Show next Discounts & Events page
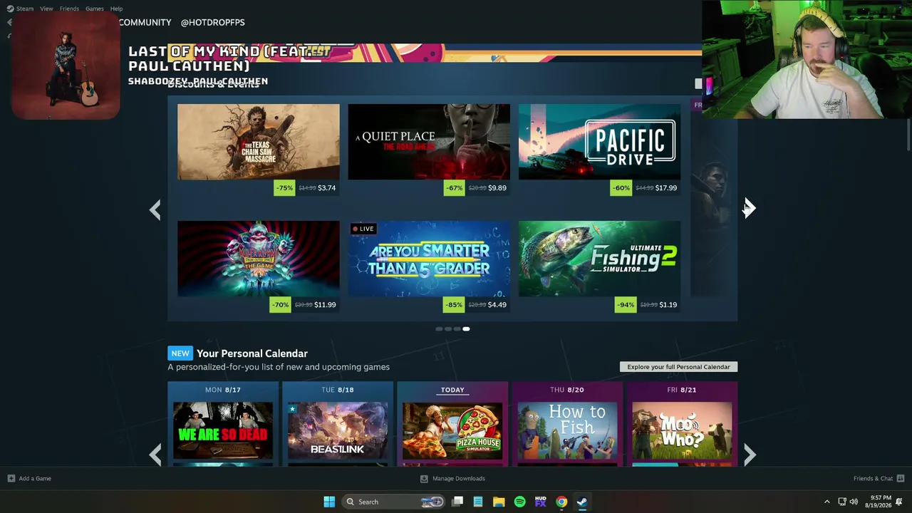Image resolution: width=912 pixels, height=513 pixels. (x=749, y=208)
